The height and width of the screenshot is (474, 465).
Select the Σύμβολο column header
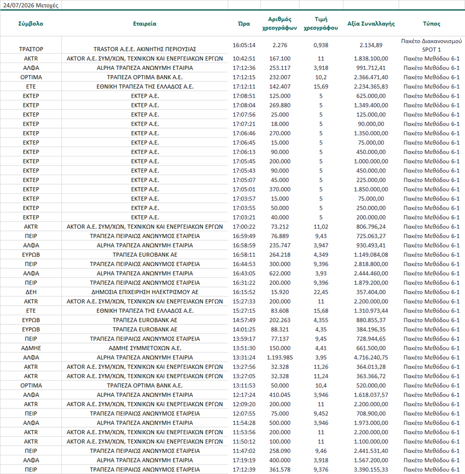point(31,23)
